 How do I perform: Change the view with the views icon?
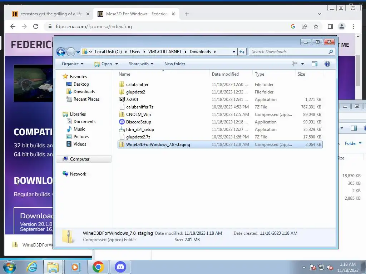[295, 64]
